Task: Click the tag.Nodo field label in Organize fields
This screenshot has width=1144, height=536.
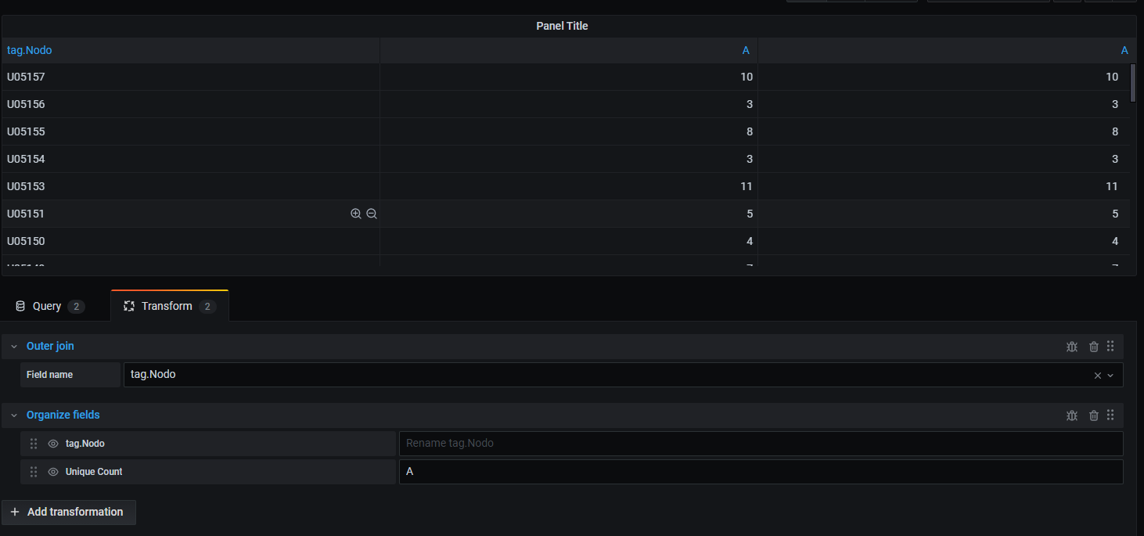Action: pyautogui.click(x=85, y=444)
